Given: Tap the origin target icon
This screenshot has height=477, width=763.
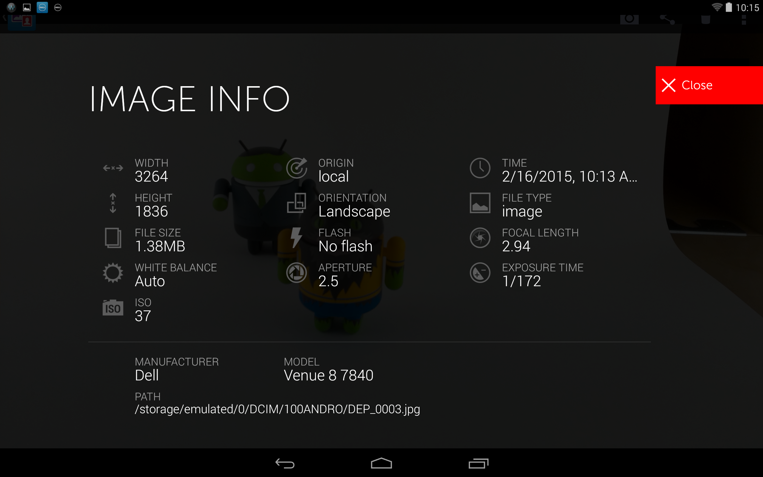Looking at the screenshot, I should tap(296, 168).
